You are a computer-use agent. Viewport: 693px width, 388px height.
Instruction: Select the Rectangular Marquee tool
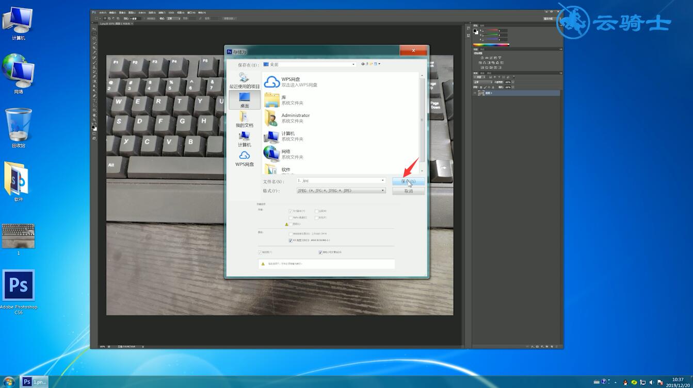point(94,33)
